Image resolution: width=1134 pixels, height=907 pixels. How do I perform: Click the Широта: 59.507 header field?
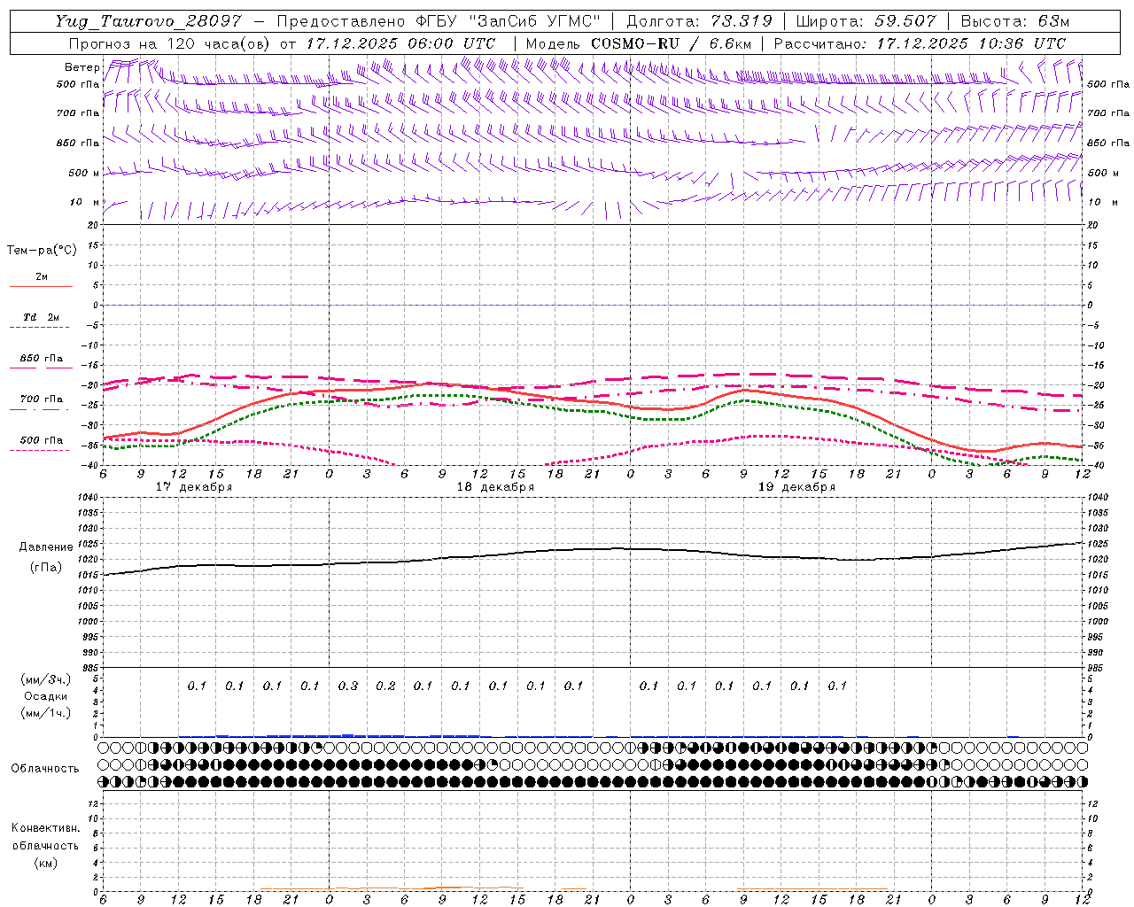(x=866, y=21)
